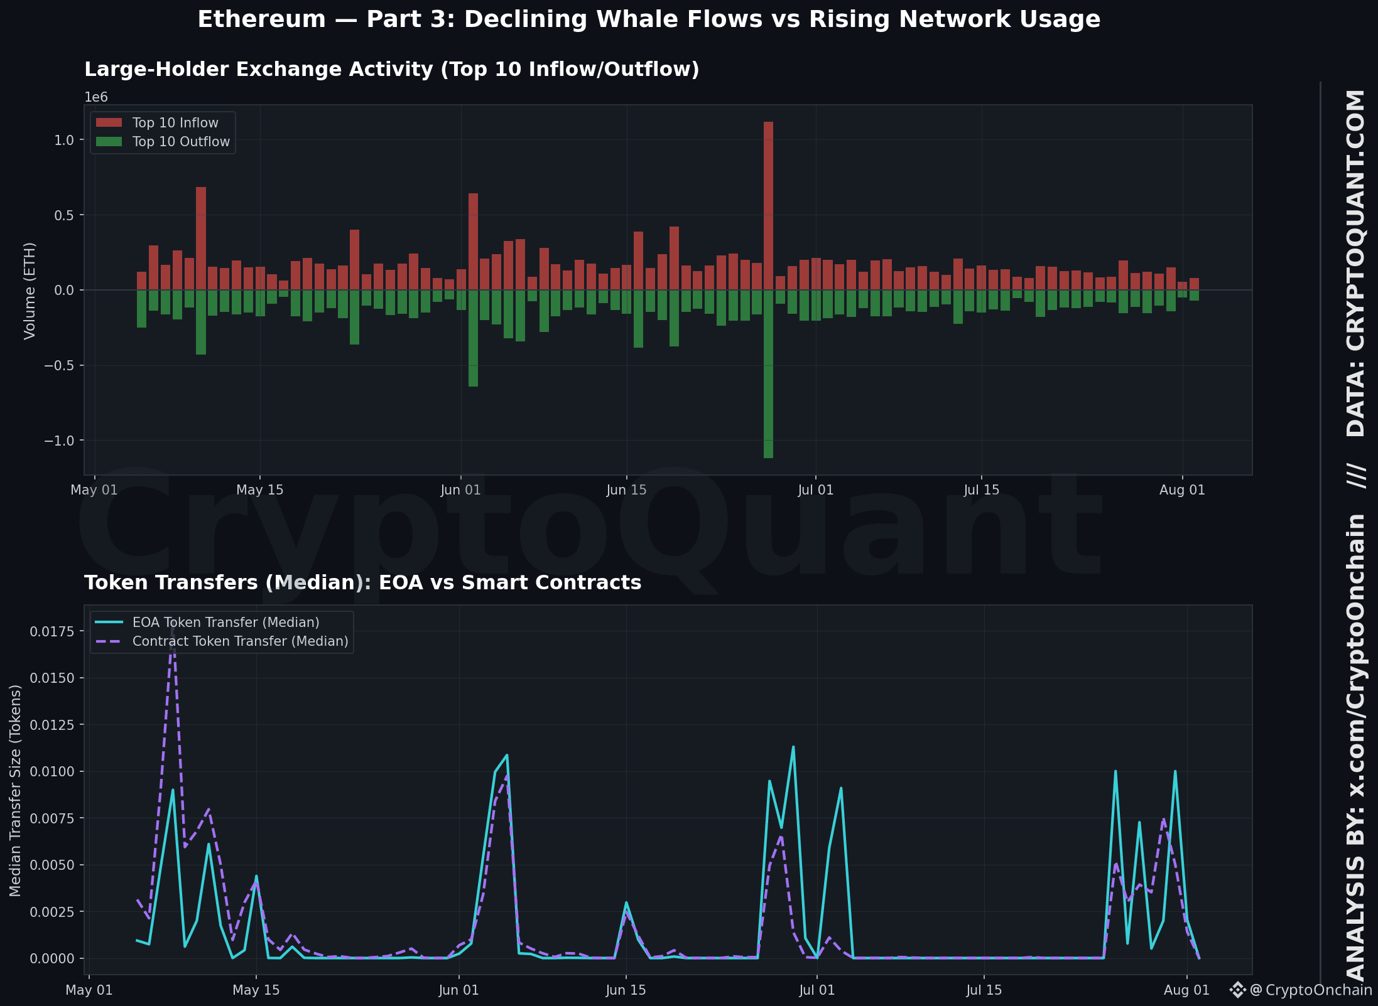Click "Jul 15" under the exchange activity chart

[x=982, y=490]
